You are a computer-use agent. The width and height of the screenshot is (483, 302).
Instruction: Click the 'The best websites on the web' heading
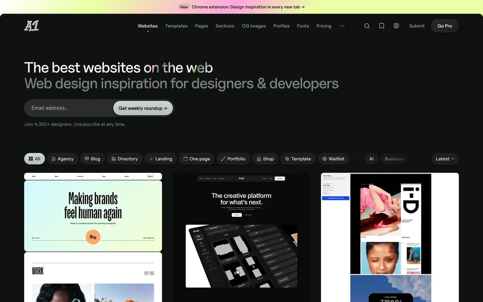[x=119, y=68]
